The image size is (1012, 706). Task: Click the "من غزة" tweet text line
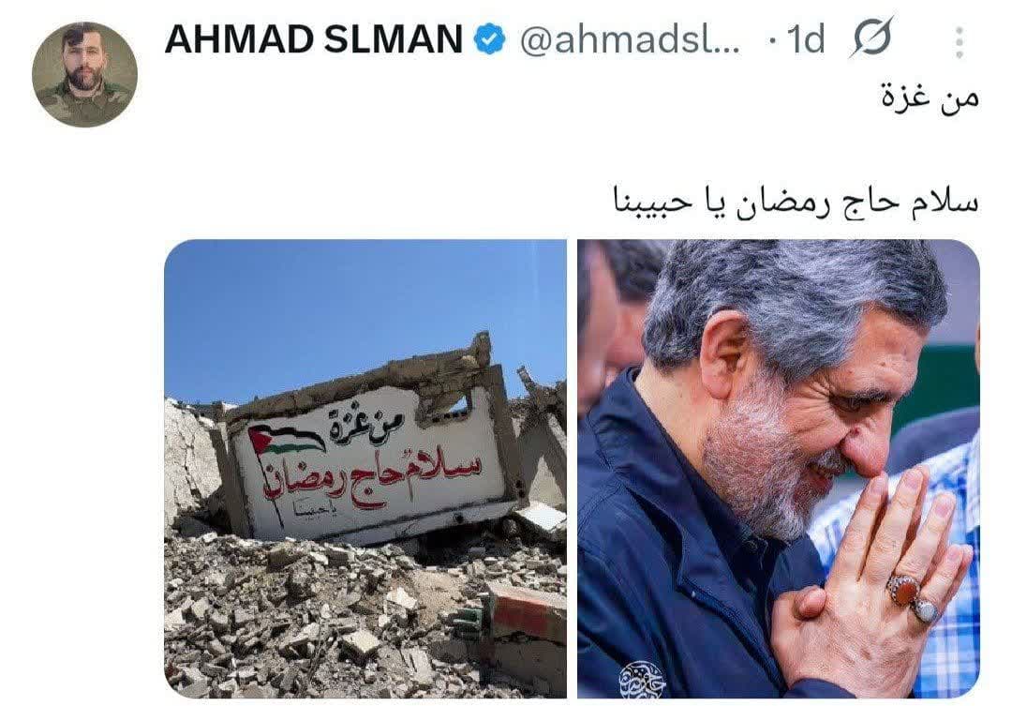[x=930, y=98]
